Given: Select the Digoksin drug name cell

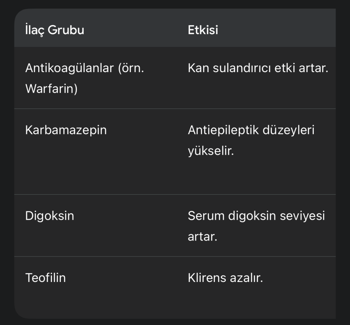Looking at the screenshot, I should (x=50, y=216).
